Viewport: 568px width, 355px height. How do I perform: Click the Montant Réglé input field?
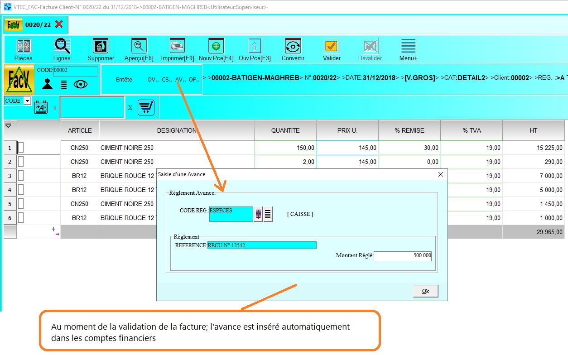[402, 256]
